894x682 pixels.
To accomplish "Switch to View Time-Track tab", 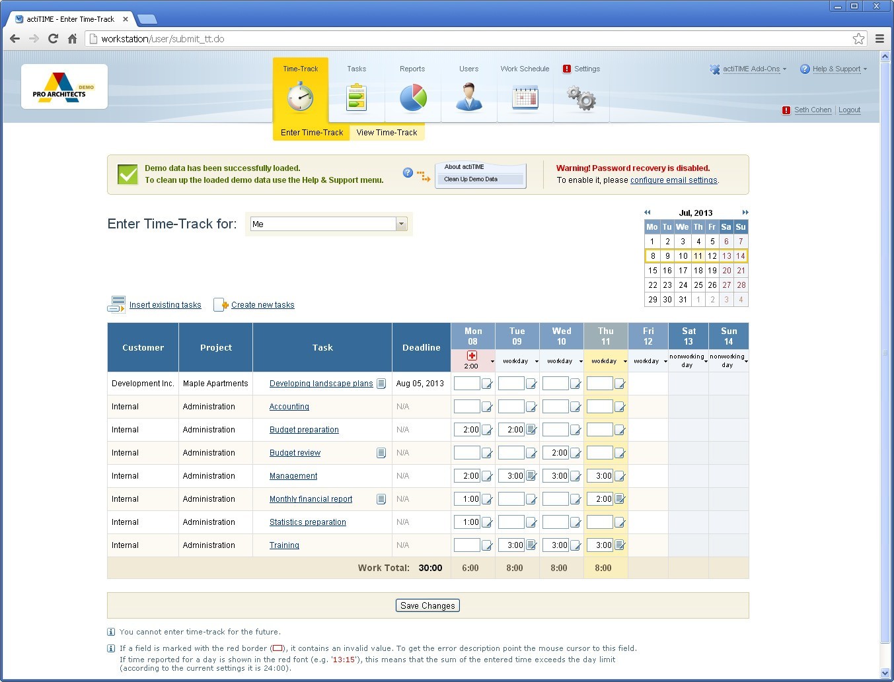I will [387, 133].
